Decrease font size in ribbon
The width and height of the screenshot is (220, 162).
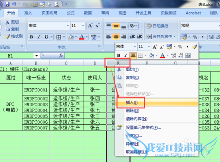pos(97,26)
